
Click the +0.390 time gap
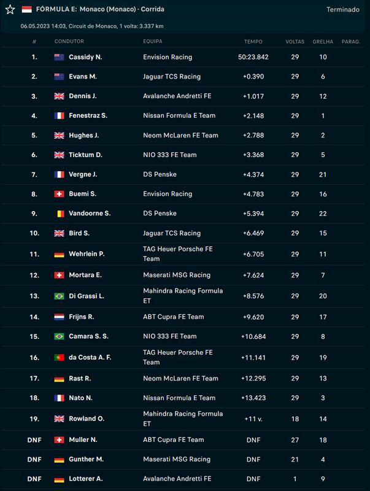click(x=253, y=76)
